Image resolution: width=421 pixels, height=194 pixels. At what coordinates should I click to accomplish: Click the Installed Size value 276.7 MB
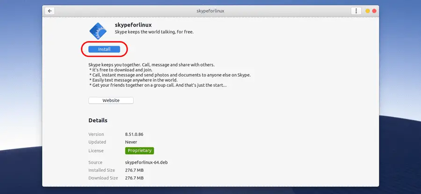pos(134,170)
